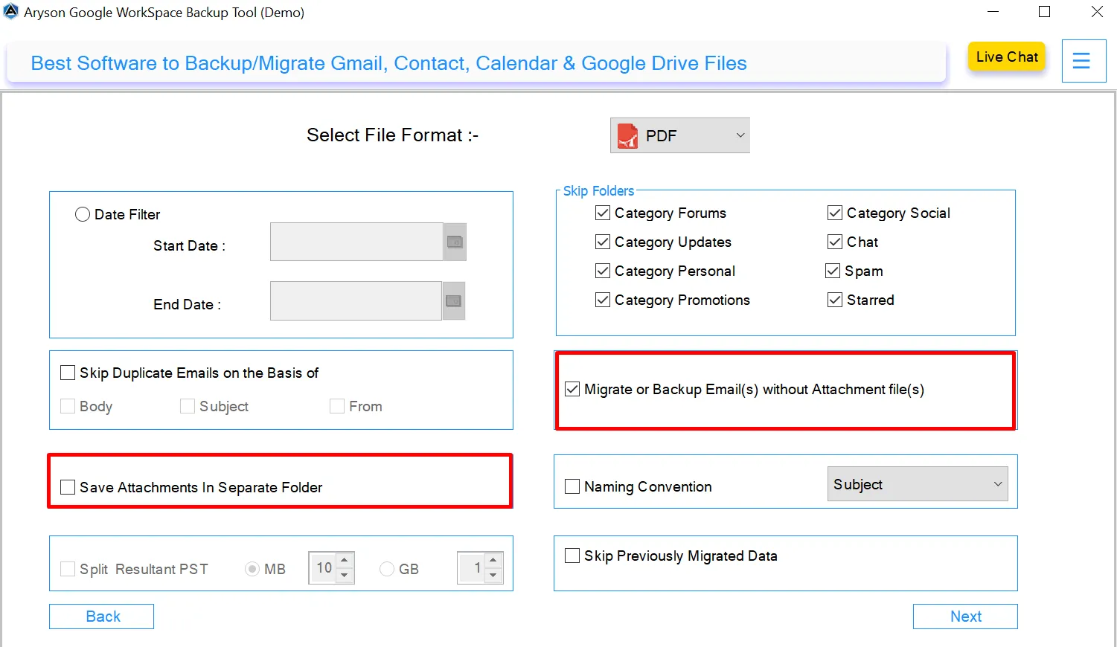
Task: Select the Date Filter radio button
Action: (83, 214)
